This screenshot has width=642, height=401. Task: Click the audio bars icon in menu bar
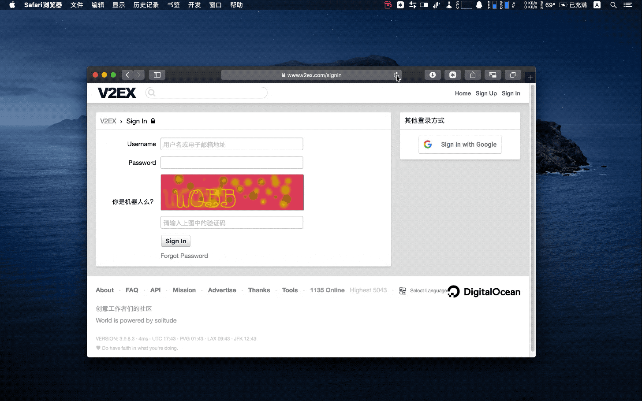coord(437,5)
